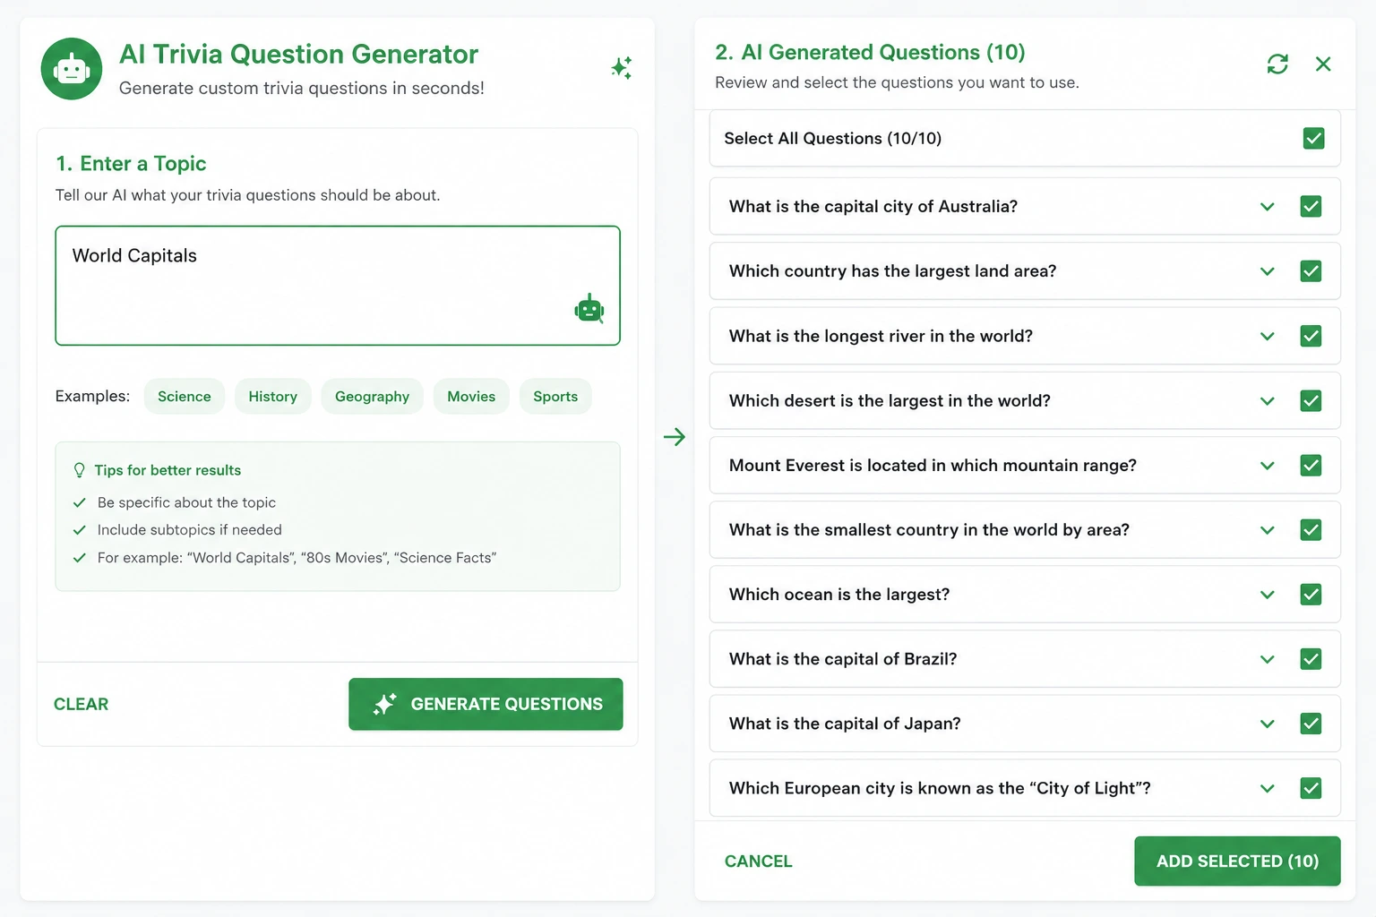
Task: Select the Science example chip
Action: coord(185,397)
